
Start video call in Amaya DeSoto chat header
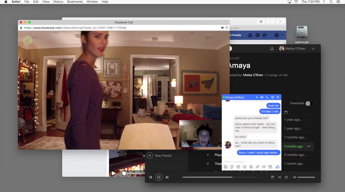coord(262,97)
